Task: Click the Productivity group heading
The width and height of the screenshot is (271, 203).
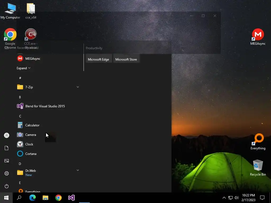Action: pos(94,48)
